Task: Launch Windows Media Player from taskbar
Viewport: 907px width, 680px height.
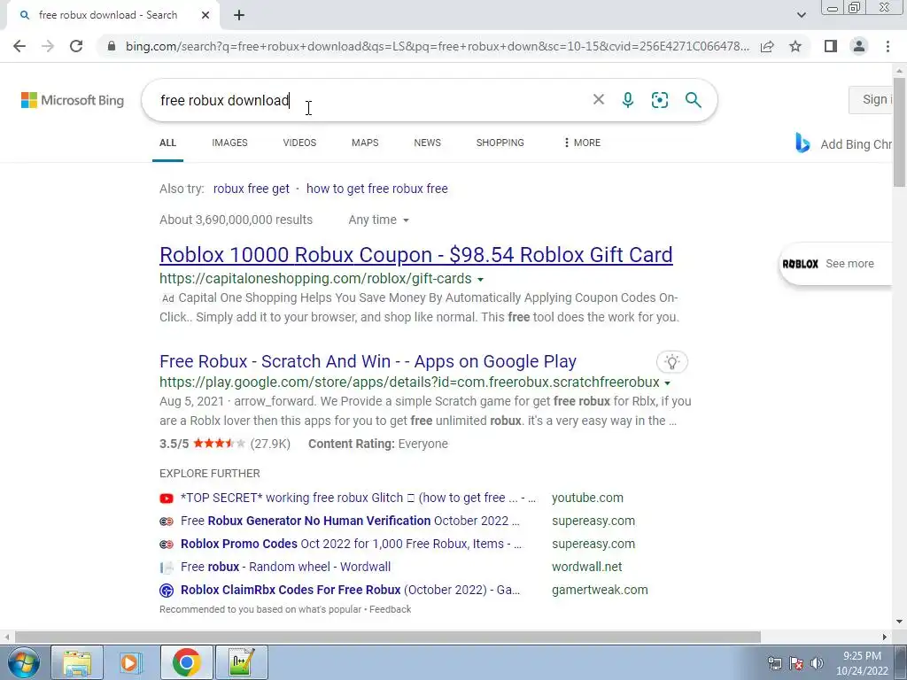Action: (x=131, y=662)
